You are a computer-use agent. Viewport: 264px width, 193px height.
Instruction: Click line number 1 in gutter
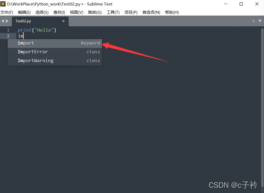pos(8,30)
